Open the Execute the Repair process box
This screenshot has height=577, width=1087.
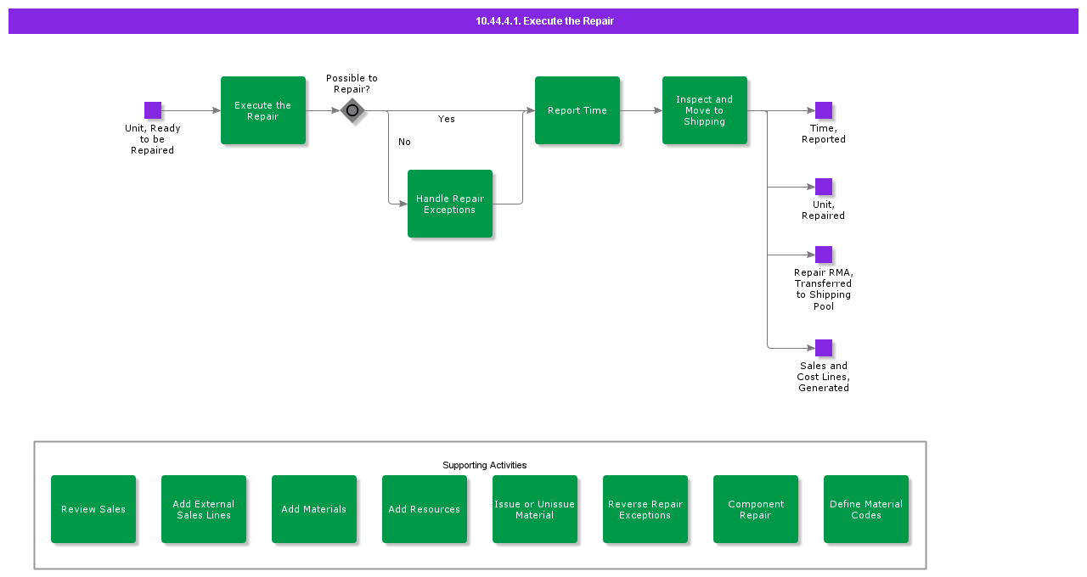(263, 110)
